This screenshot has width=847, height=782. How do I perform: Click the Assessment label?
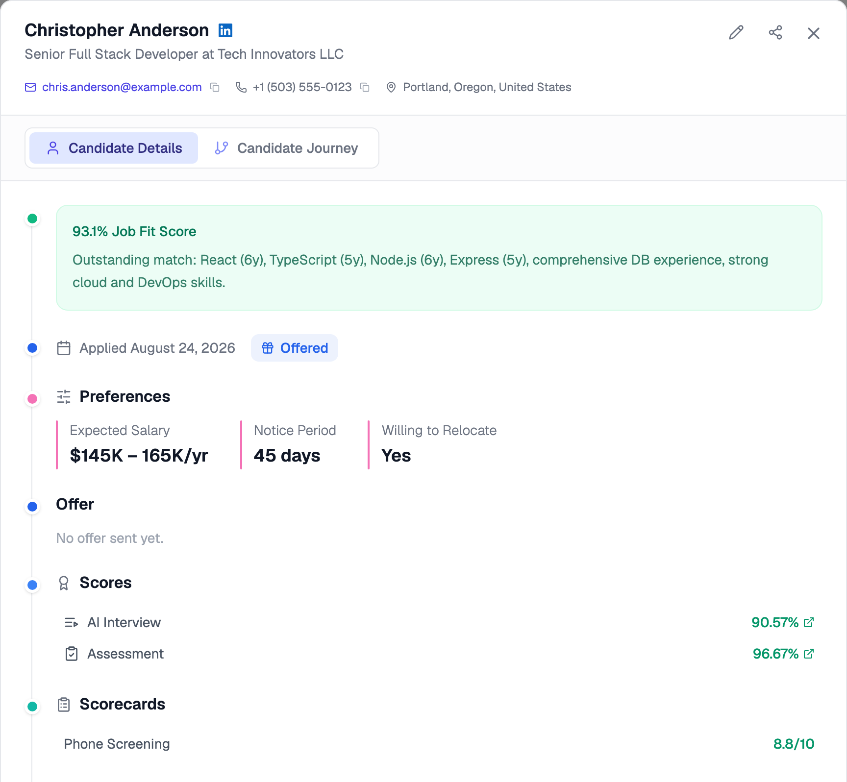[x=125, y=654]
